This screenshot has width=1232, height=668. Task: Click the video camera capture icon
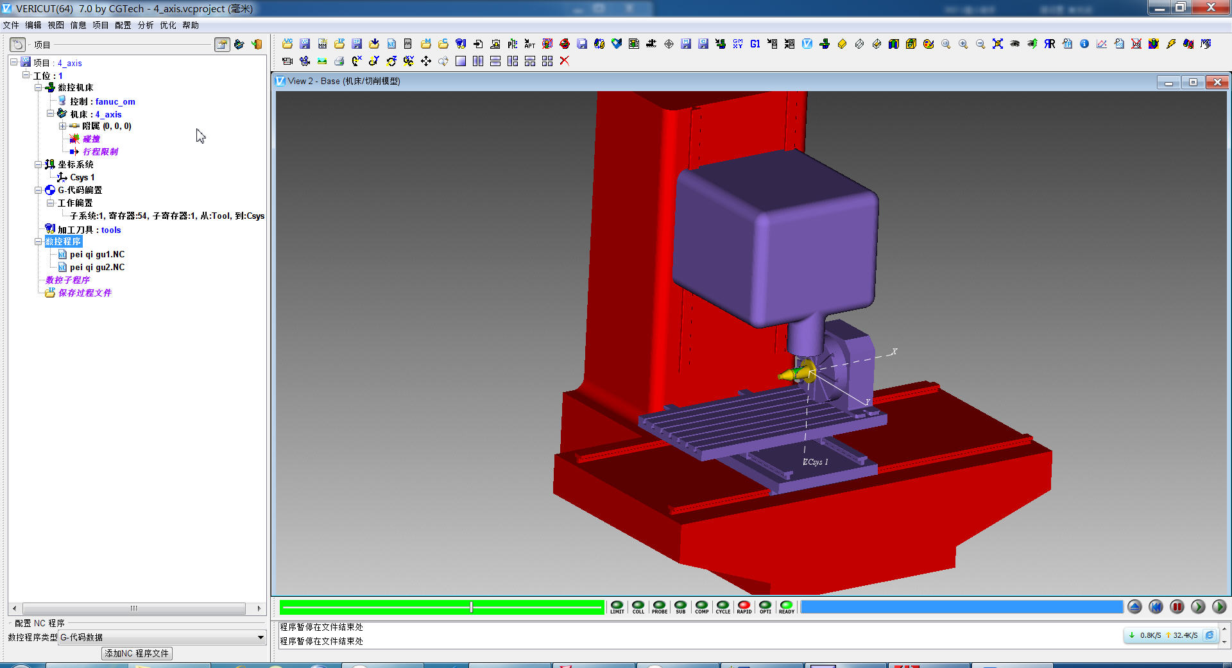287,61
